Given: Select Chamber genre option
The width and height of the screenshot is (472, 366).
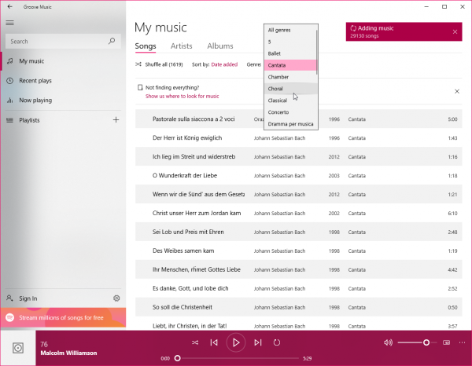Looking at the screenshot, I should [x=290, y=77].
